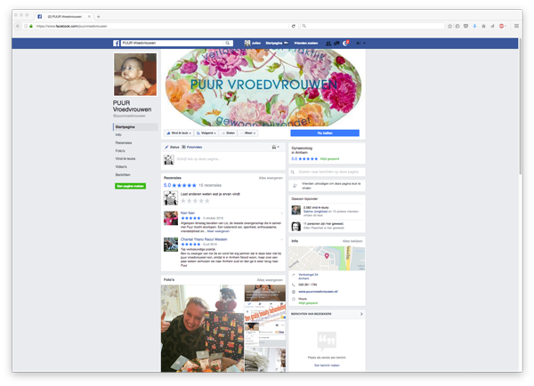Open Chantal Yliano Raoul Westein profile

(204, 239)
